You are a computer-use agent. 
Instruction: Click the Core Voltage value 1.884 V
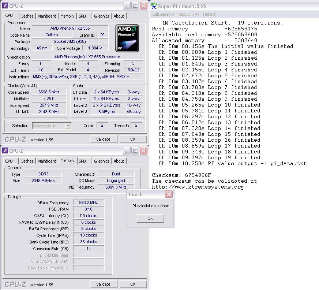[x=95, y=48]
